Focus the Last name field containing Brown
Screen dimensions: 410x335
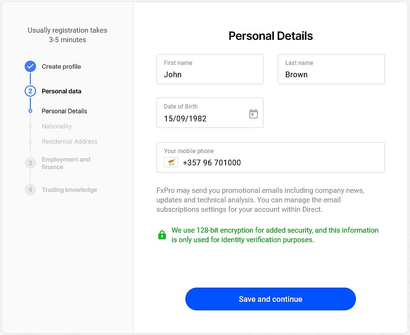pyautogui.click(x=331, y=69)
